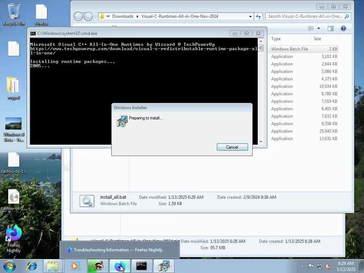Open Windows Media Player from taskbar

pyautogui.click(x=75, y=266)
